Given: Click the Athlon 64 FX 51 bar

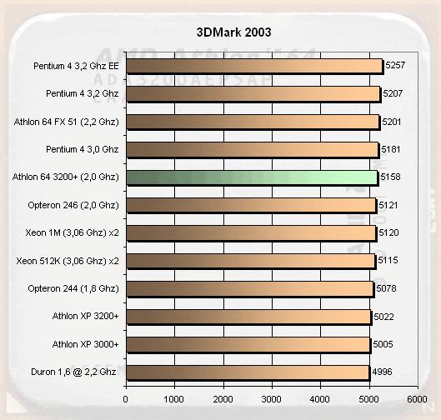Looking at the screenshot, I should tap(253, 122).
